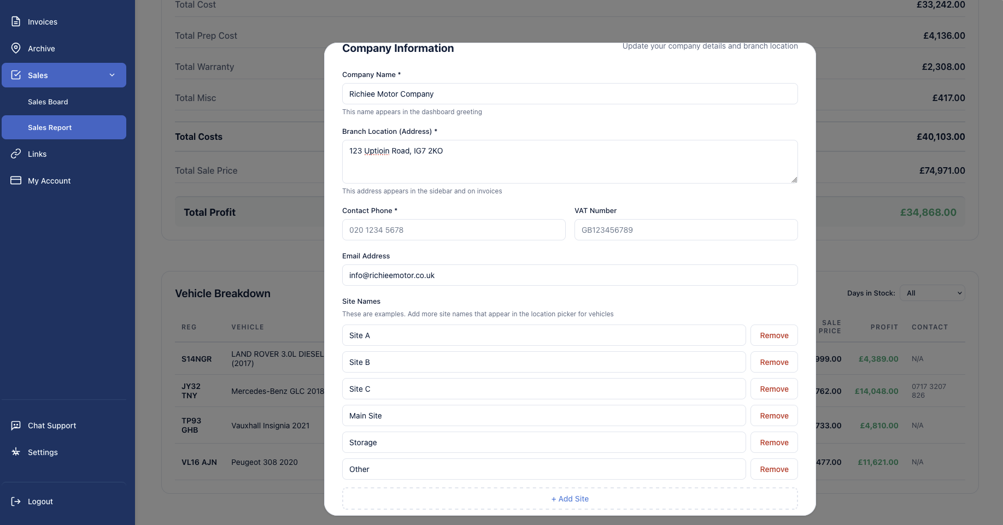The height and width of the screenshot is (525, 1003).
Task: Remove the Site B entry
Action: click(x=773, y=362)
